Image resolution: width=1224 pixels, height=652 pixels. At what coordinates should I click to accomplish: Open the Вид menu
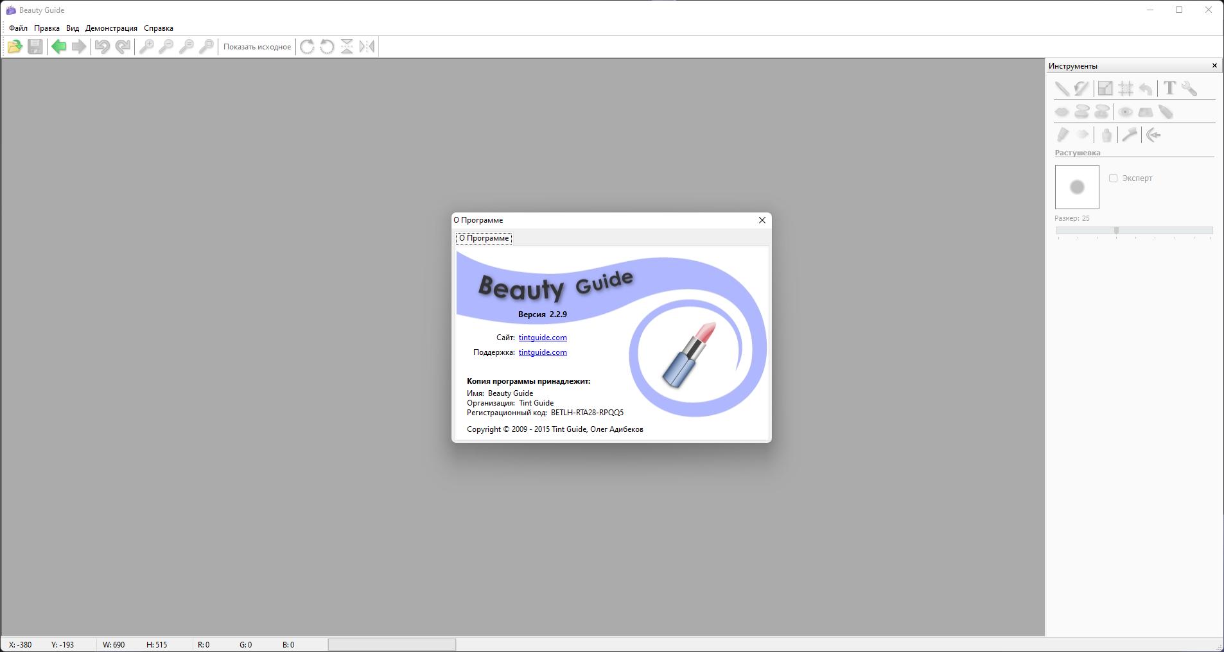click(x=73, y=28)
